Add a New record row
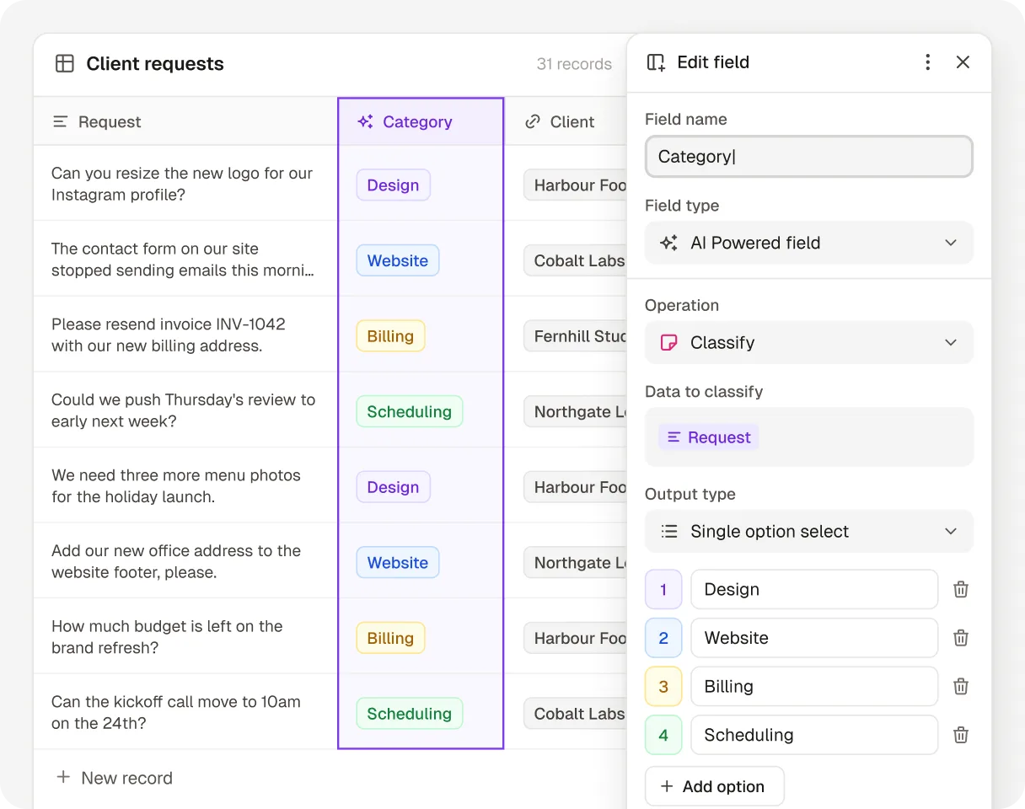The width and height of the screenshot is (1025, 809). tap(114, 778)
